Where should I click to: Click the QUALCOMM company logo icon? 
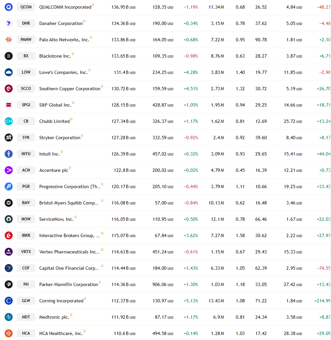point(9,7)
